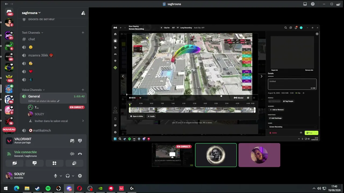Open the Screen Recording game dropdown
Viewport: 344px width, 193px height.
292,127
